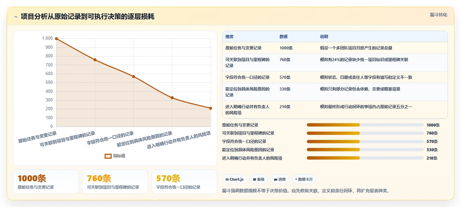The width and height of the screenshot is (461, 207).
Task: Click the 可关联到项目与里程碑的记录 progress bar
Action: 365,133
